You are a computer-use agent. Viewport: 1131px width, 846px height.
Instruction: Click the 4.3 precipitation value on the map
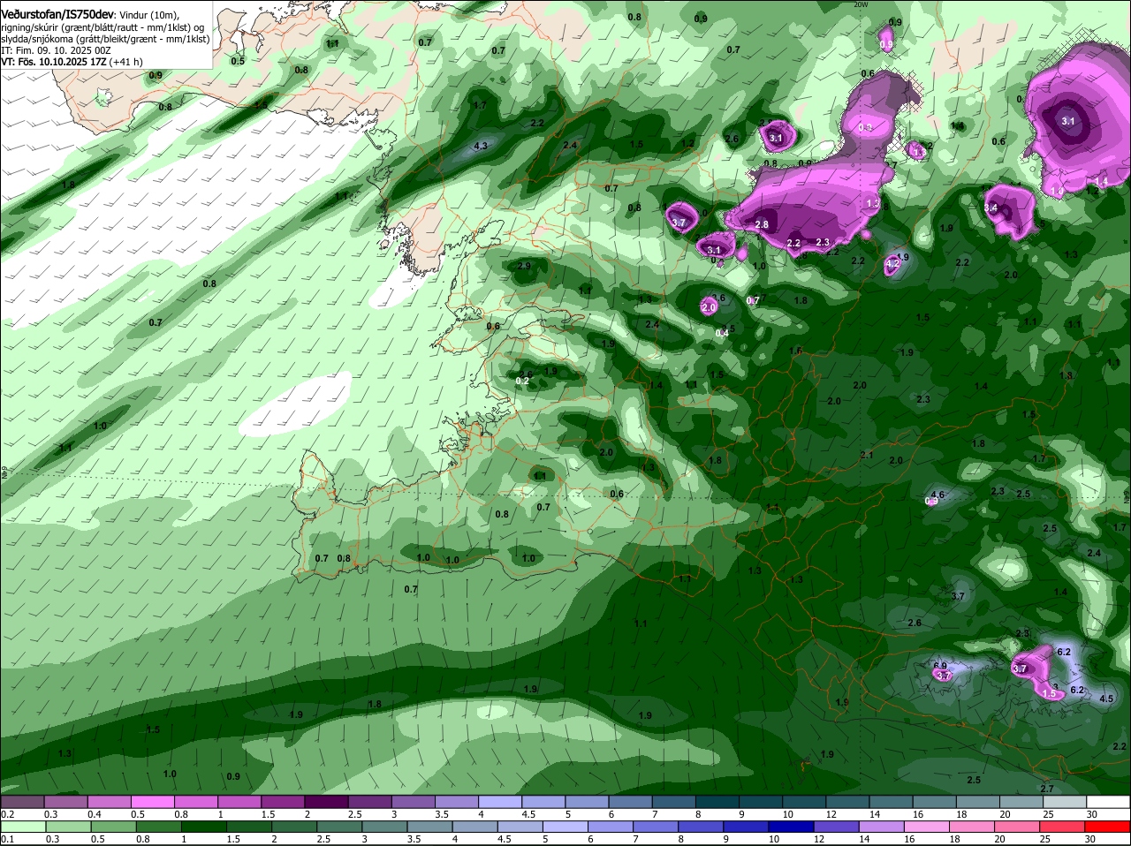(482, 147)
